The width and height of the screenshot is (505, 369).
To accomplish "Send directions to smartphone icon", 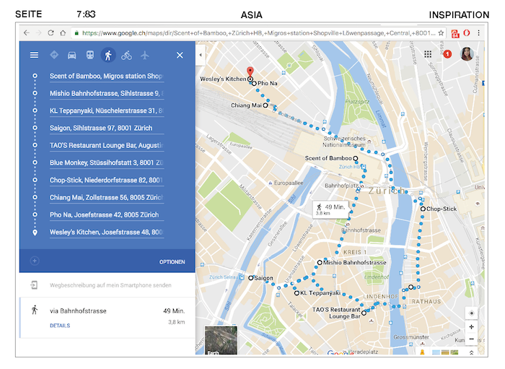I will (x=34, y=285).
